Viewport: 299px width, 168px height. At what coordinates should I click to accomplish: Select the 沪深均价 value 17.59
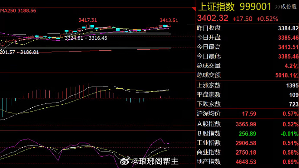(249, 114)
